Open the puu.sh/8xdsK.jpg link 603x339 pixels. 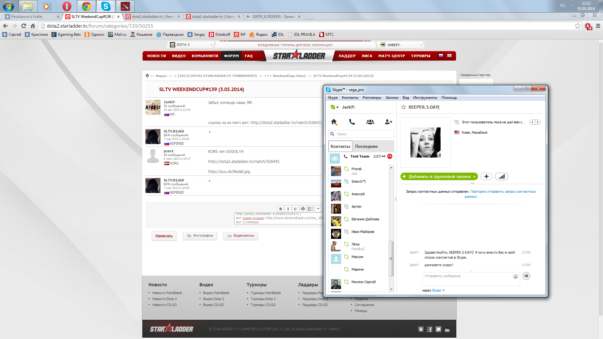click(229, 172)
